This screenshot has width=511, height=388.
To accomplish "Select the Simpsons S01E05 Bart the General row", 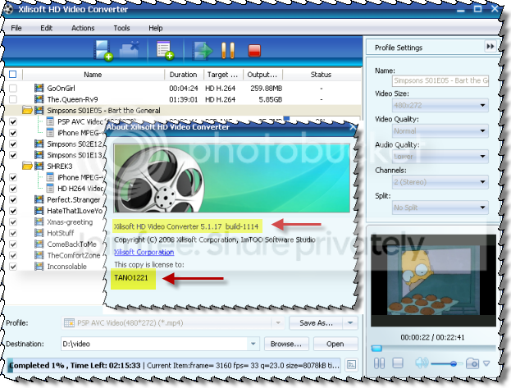I will [182, 110].
